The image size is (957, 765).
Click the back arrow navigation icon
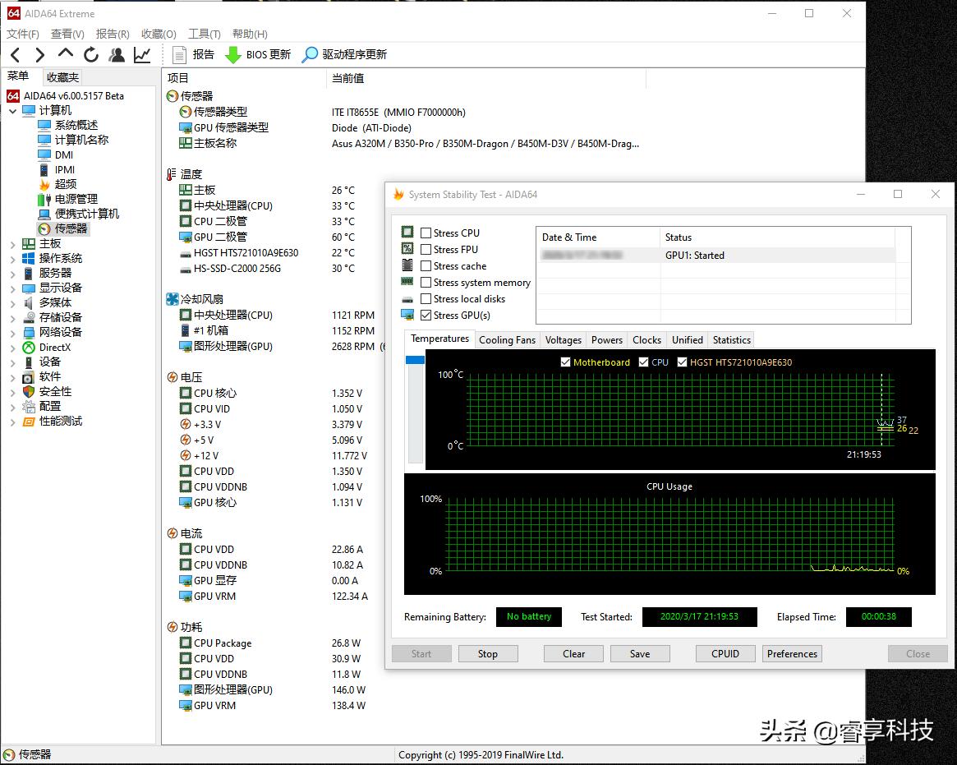point(15,54)
